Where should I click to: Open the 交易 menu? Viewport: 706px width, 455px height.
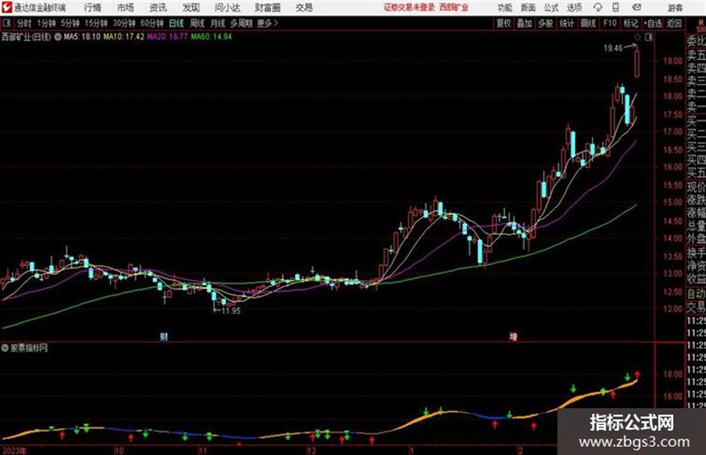[304, 7]
